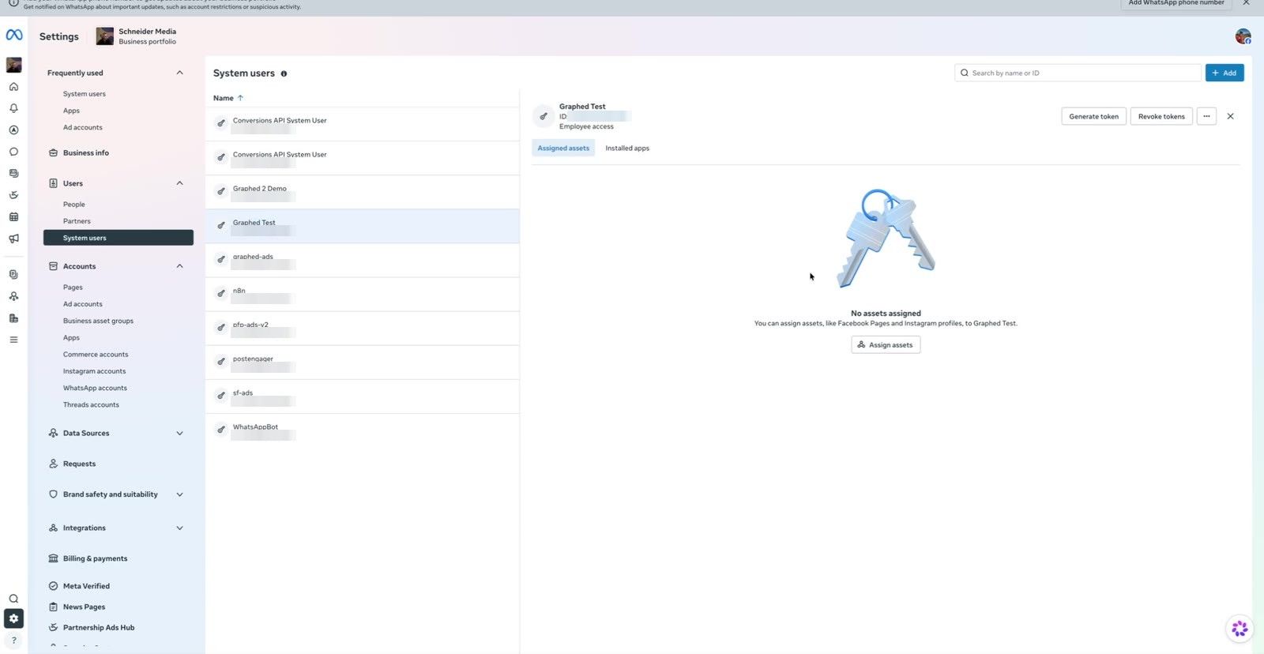Click the Revoke tokens button

(x=1161, y=116)
